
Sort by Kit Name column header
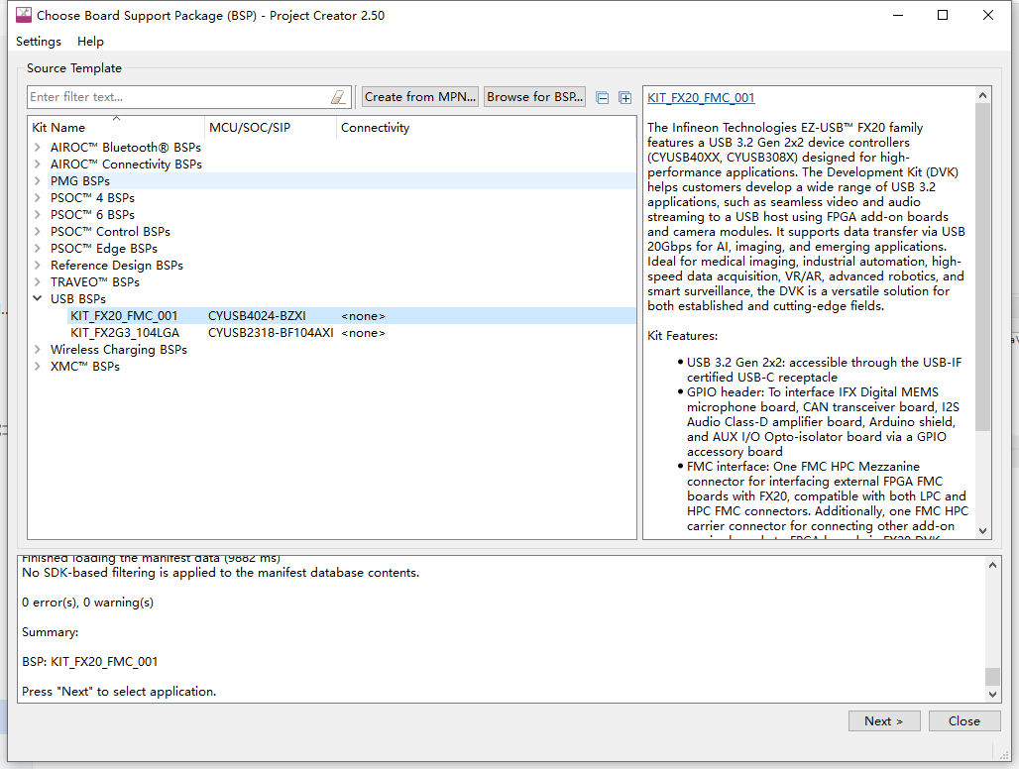click(x=116, y=127)
